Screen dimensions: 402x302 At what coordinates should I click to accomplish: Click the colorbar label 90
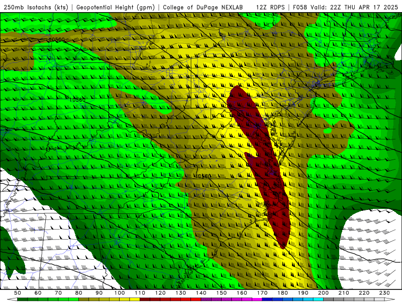click(99, 293)
